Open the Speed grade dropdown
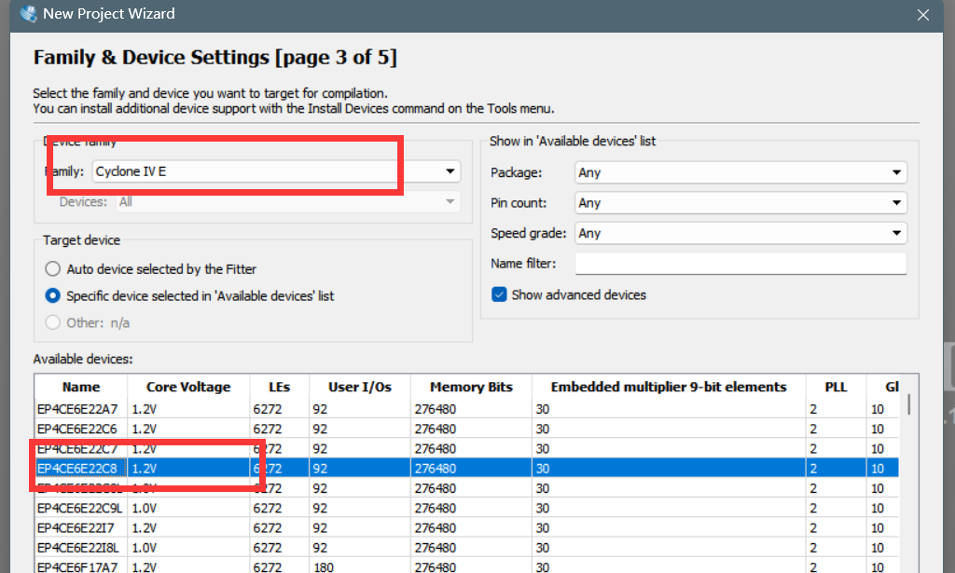 click(x=740, y=234)
